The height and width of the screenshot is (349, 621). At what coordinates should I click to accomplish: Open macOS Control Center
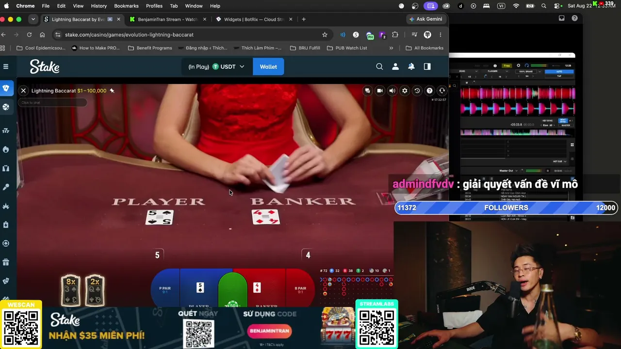click(557, 6)
